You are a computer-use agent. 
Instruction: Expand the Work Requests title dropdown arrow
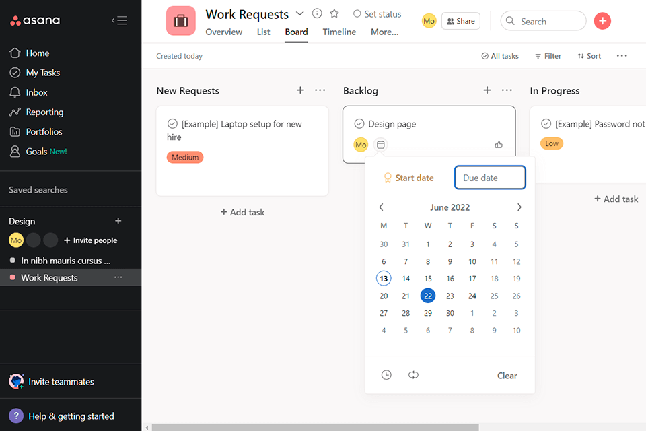[x=300, y=14]
